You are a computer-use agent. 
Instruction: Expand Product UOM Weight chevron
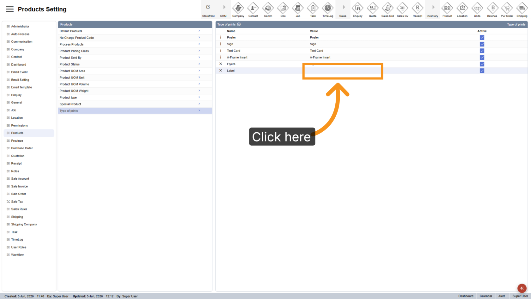coord(199,91)
